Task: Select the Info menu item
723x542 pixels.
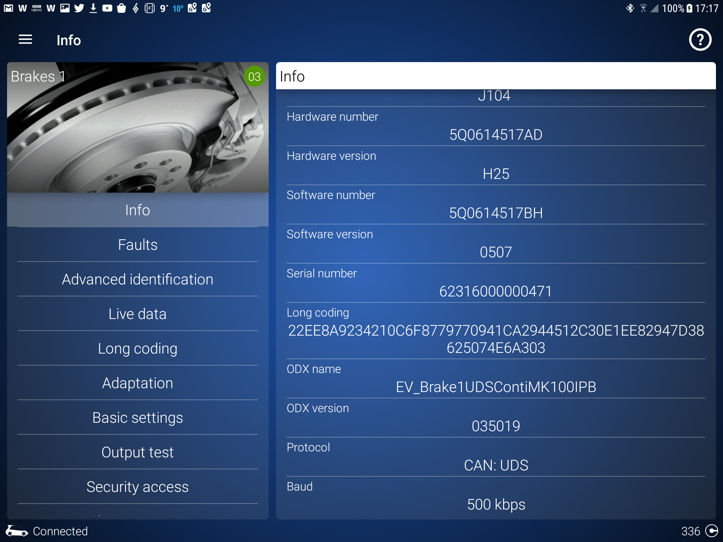Action: (x=138, y=210)
